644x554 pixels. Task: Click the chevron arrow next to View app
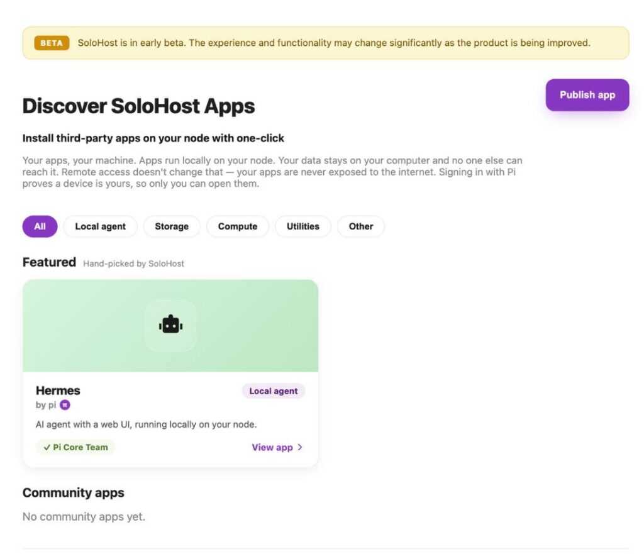pos(300,447)
